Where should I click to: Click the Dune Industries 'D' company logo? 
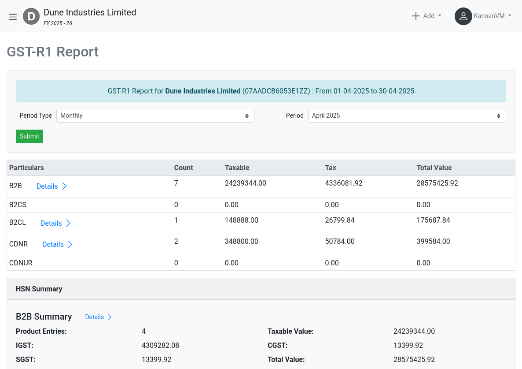31,16
